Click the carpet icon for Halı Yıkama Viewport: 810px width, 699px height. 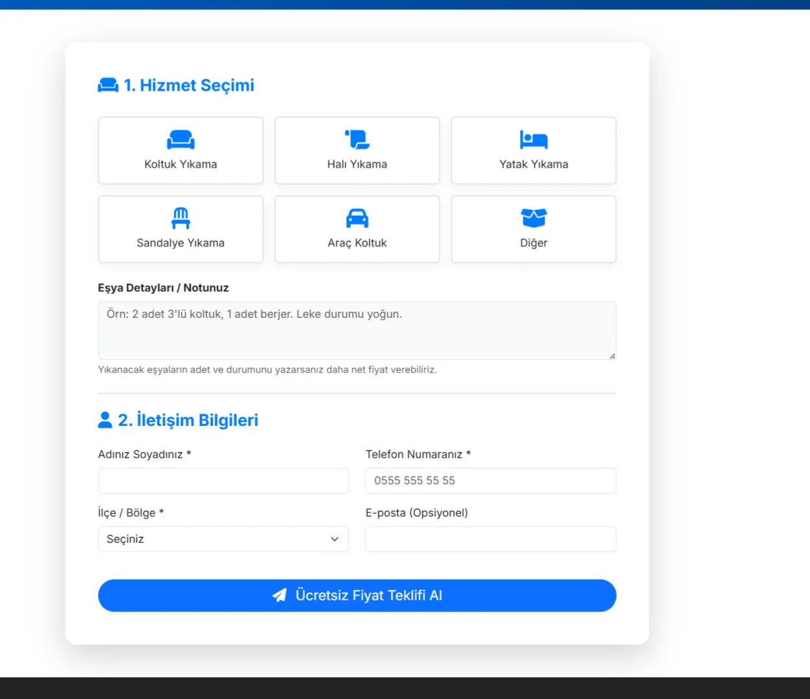357,139
